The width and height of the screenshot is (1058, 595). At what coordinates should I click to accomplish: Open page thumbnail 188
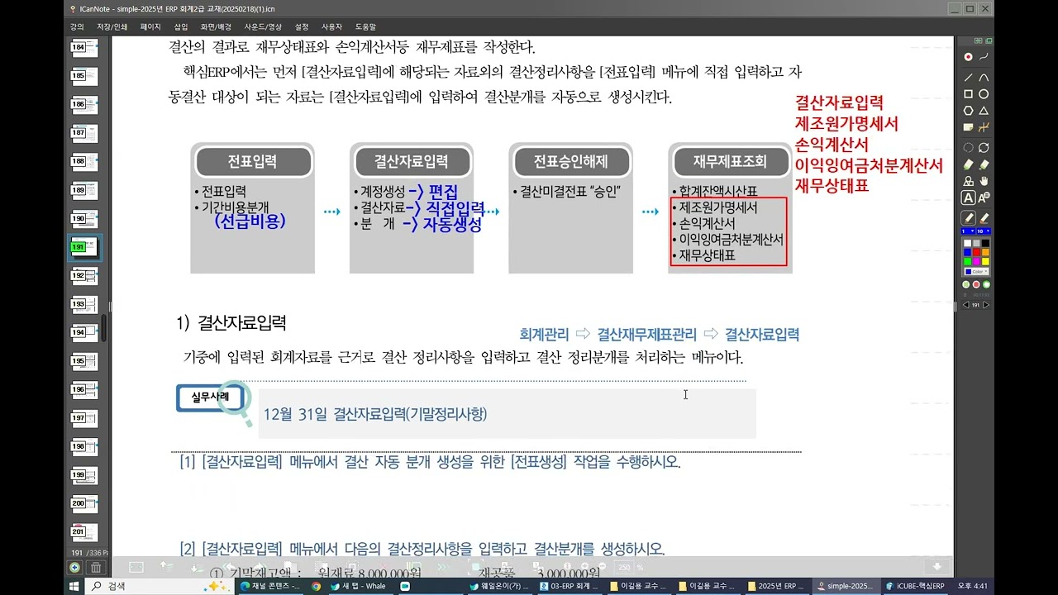(84, 161)
